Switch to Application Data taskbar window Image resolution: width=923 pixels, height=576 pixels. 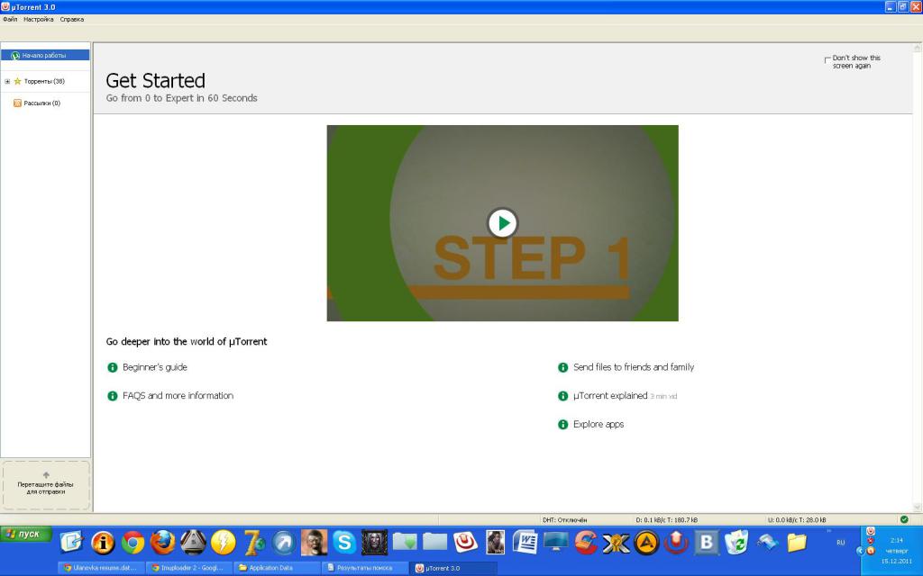[x=276, y=568]
